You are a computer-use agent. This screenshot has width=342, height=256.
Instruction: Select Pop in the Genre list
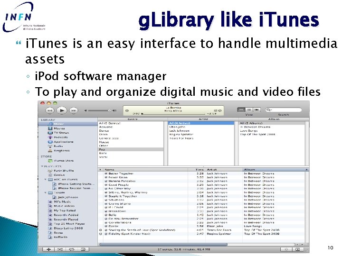[x=131, y=149]
